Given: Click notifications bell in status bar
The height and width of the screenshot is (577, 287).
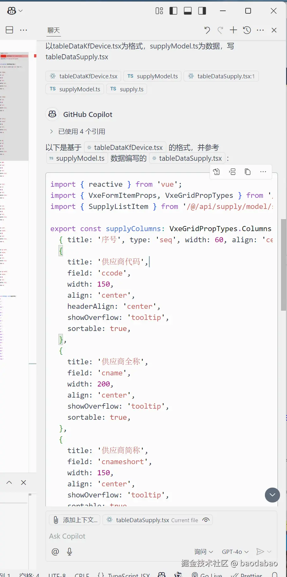Looking at the screenshot, I should 275,575.
